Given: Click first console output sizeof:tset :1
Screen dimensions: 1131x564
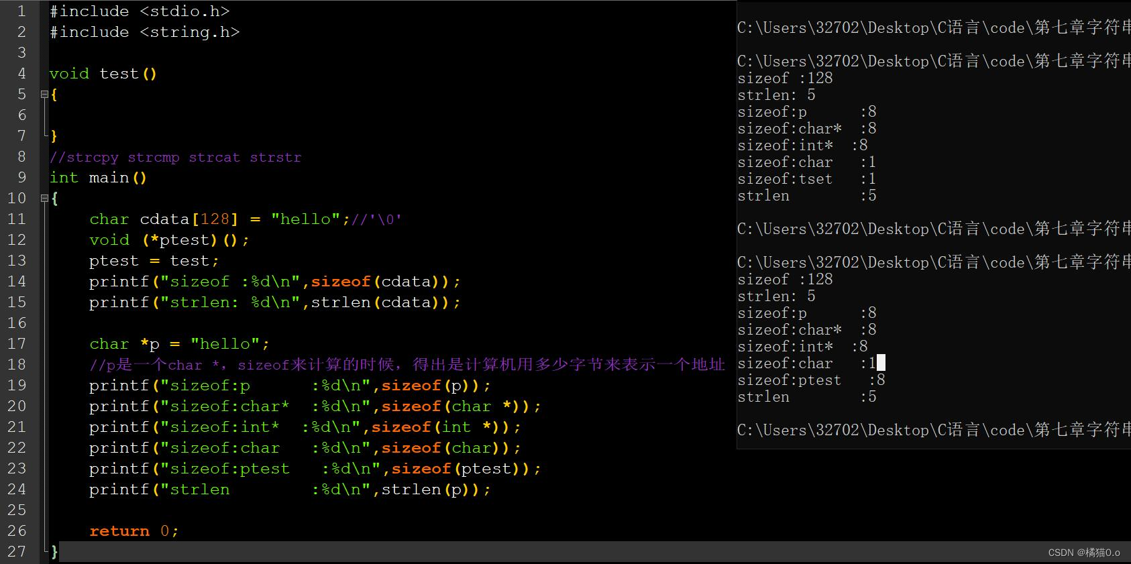Looking at the screenshot, I should click(x=807, y=179).
